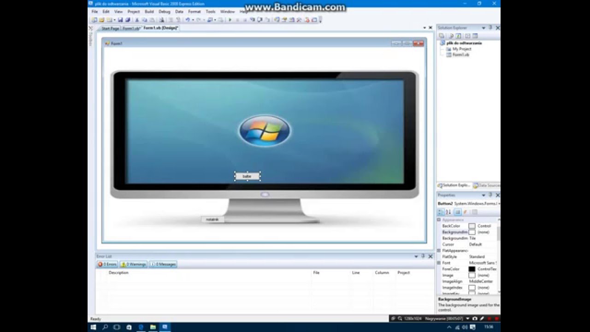Viewport: 590px width, 332px height.
Task: Click Show All Files in Solution Explorer toolbar
Action: click(x=451, y=36)
